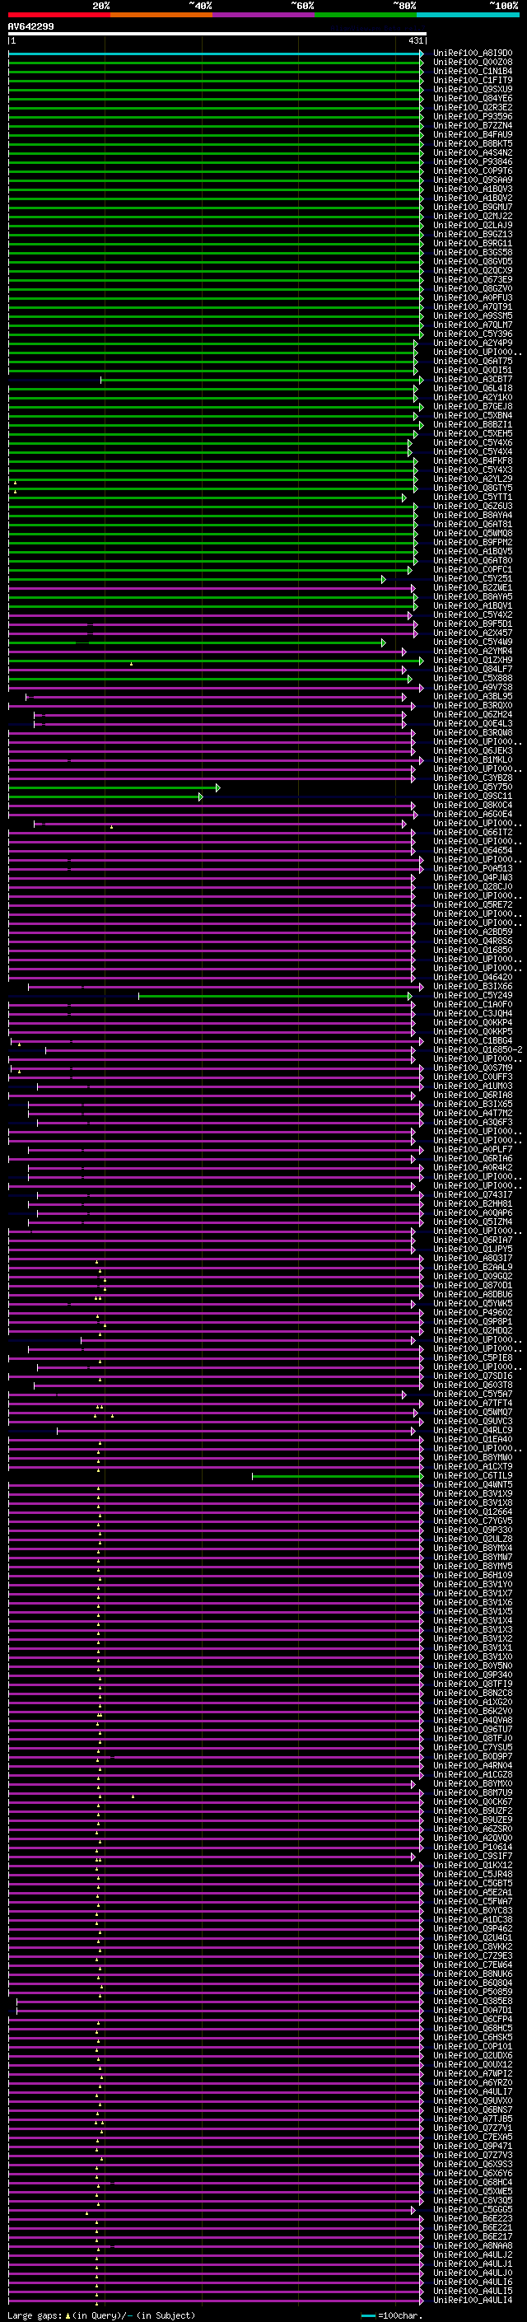This screenshot has height=2322, width=527.
Task: Click the UniRef100_B9RG11 label
Action: click(x=473, y=243)
